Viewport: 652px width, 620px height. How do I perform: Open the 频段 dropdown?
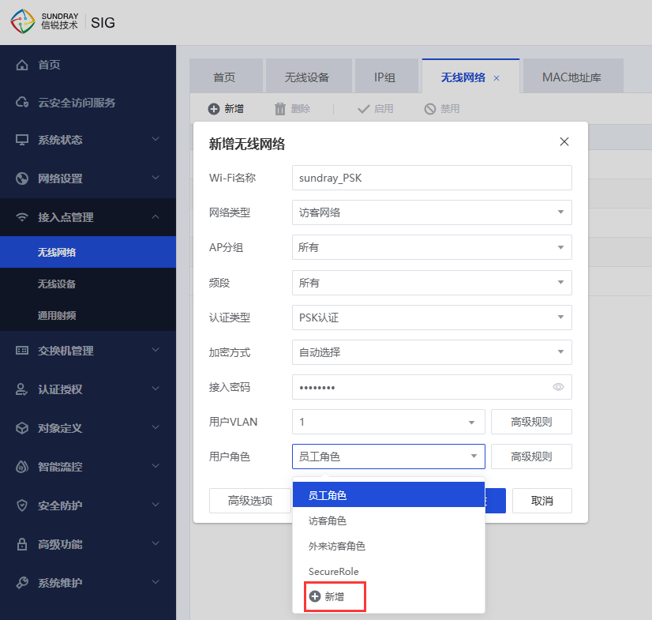[432, 283]
